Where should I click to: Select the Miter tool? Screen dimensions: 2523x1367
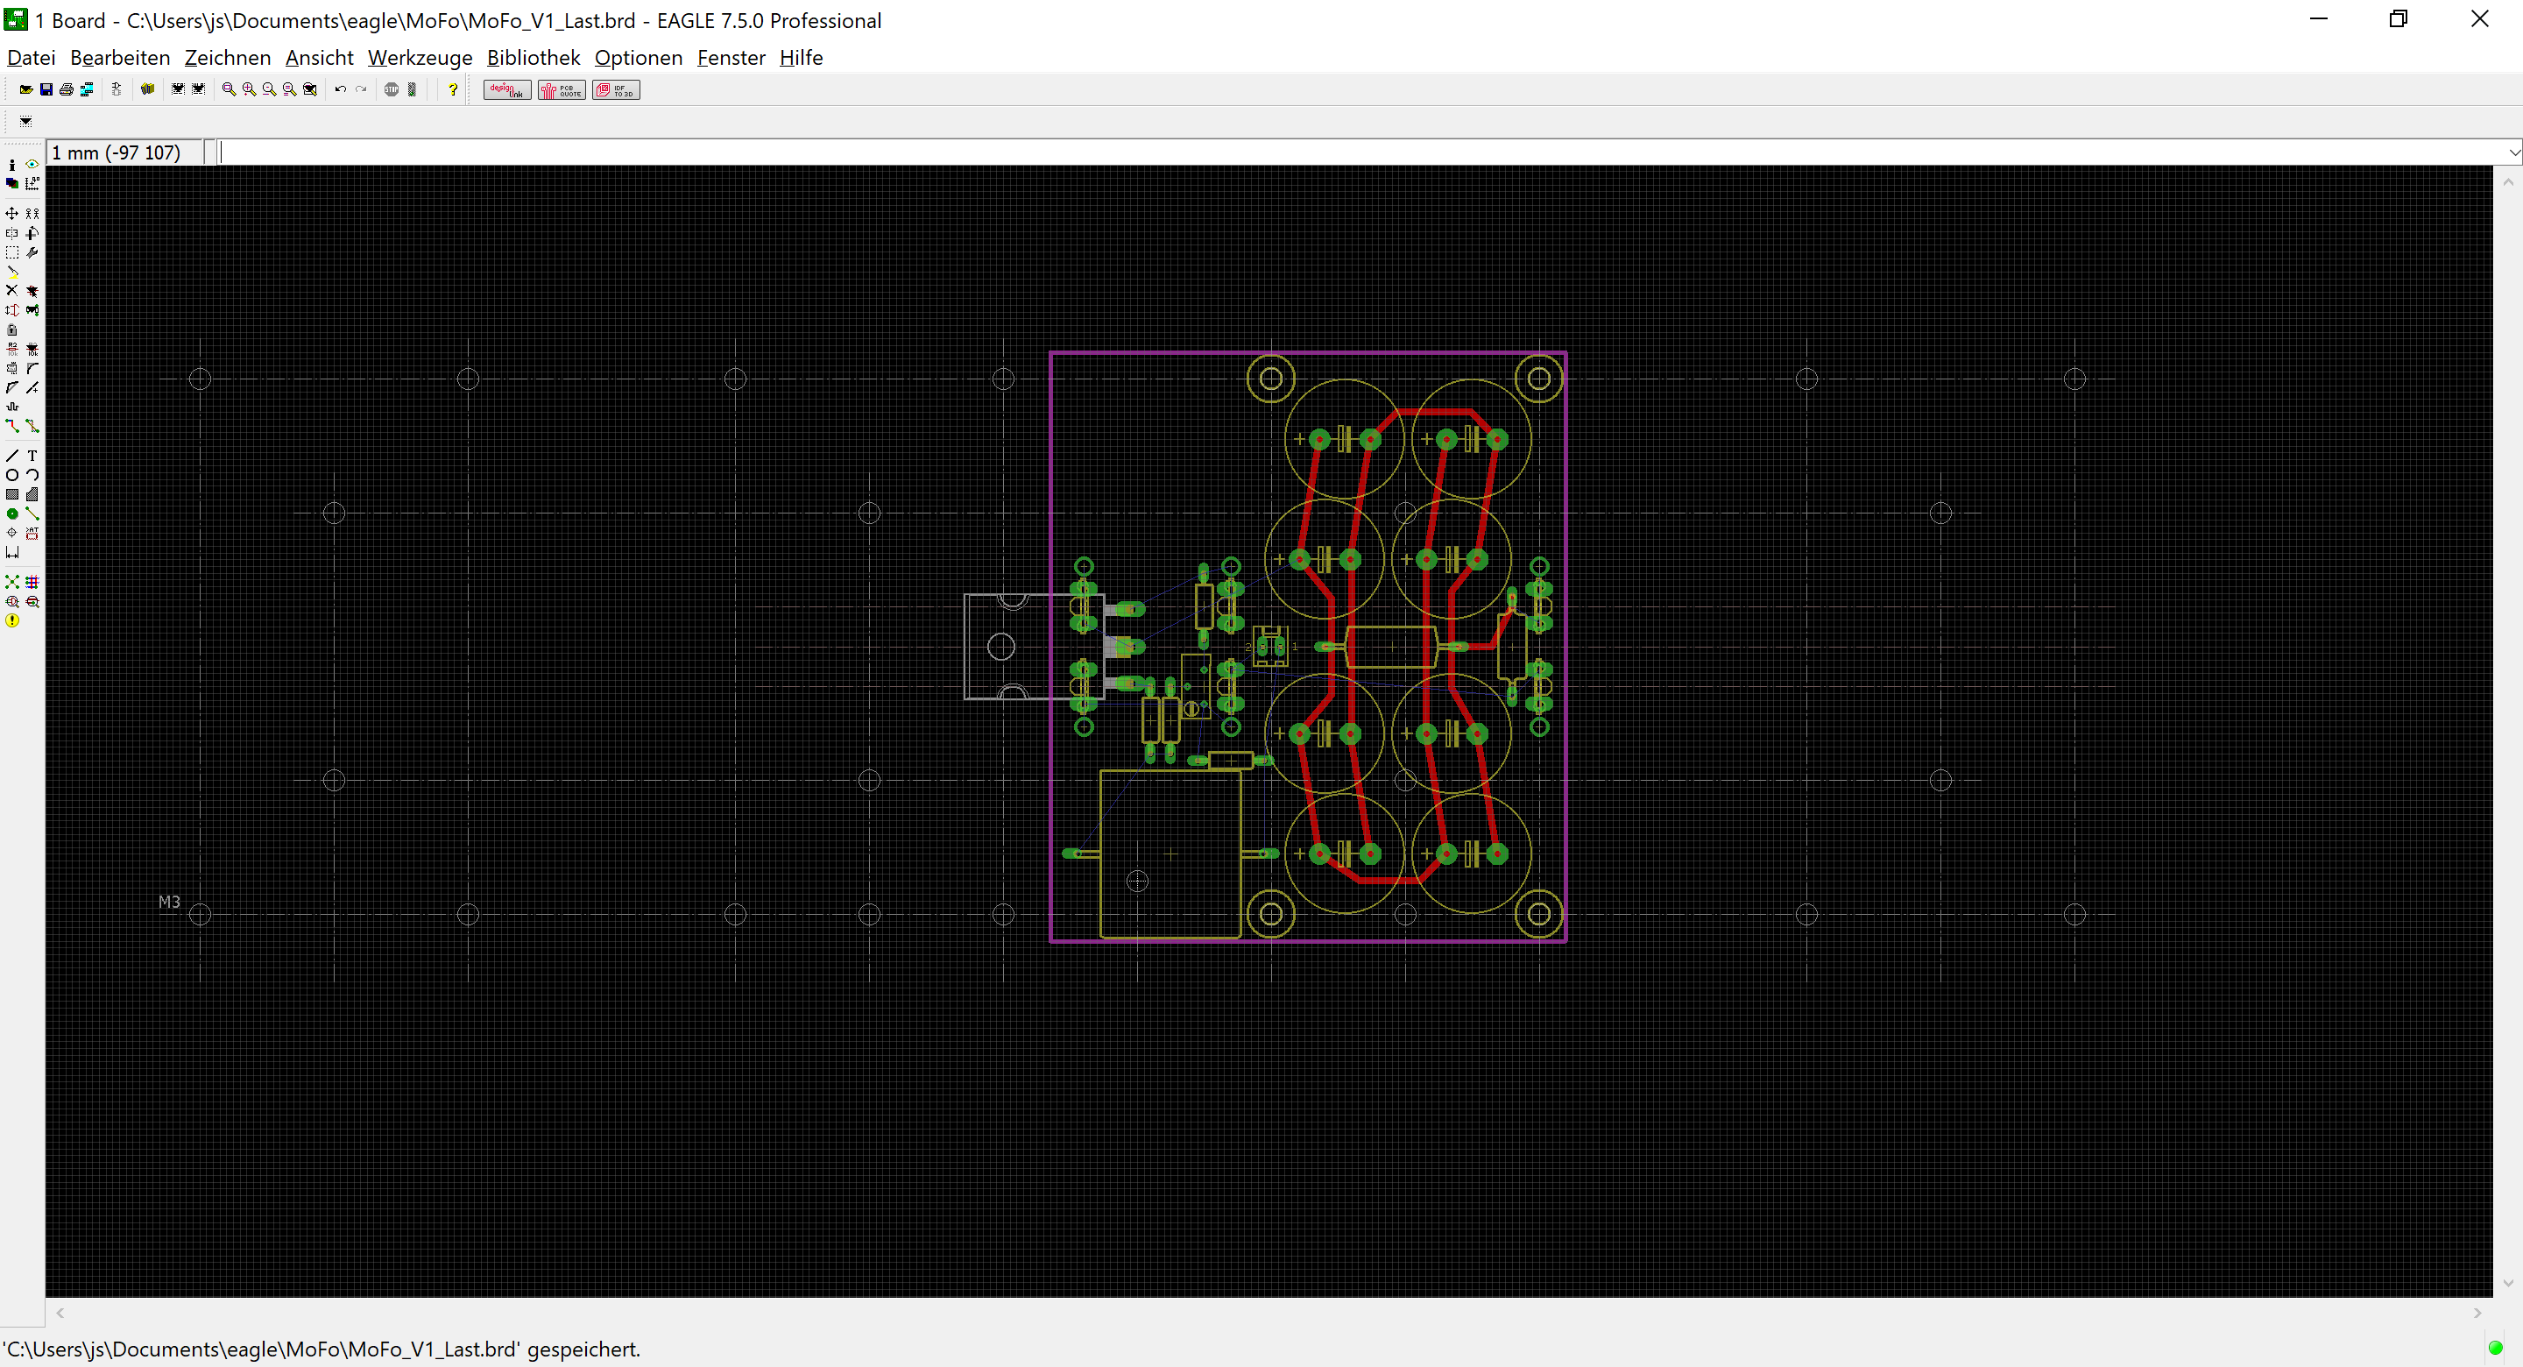(x=32, y=368)
